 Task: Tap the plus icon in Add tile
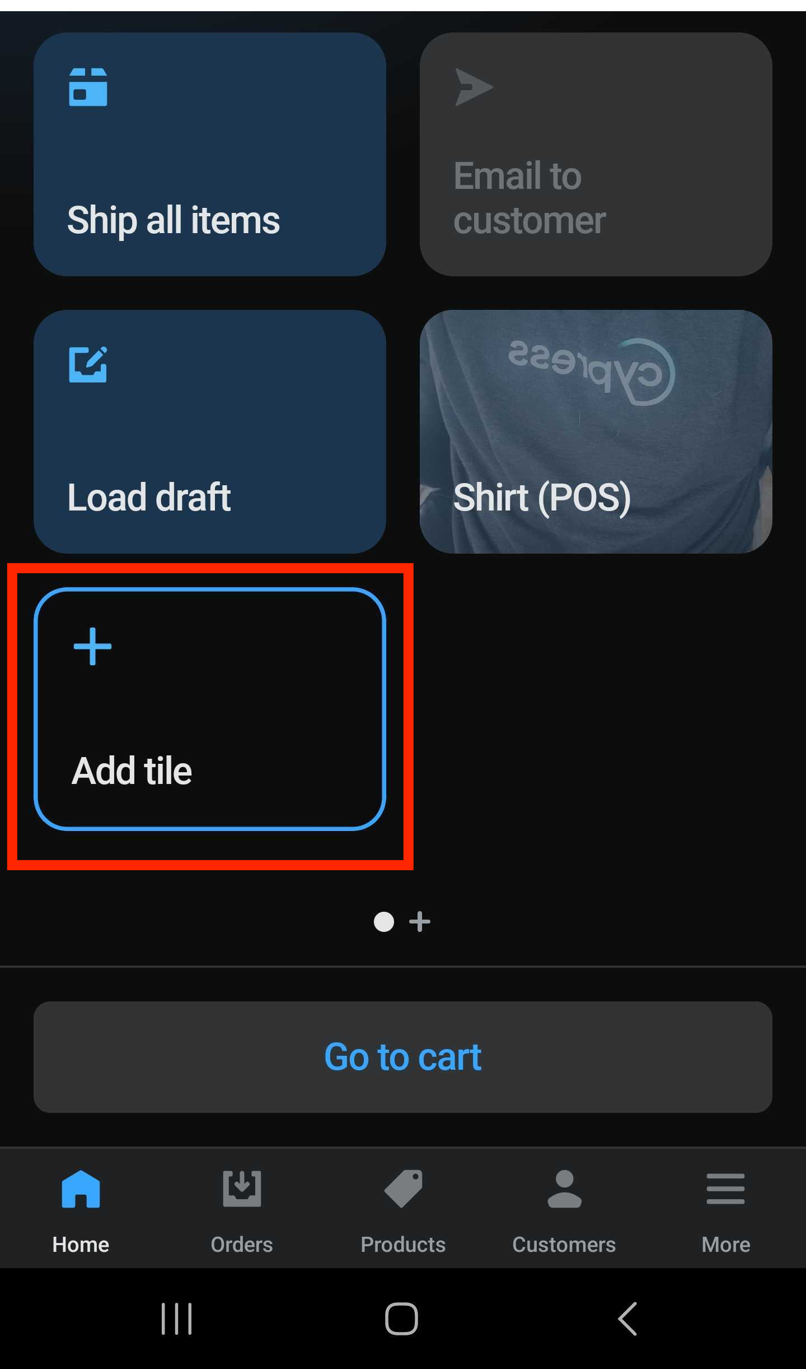coord(92,646)
